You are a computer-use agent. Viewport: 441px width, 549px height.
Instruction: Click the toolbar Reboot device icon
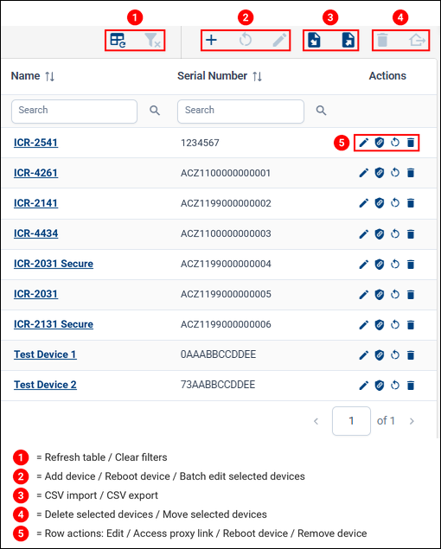pyautogui.click(x=246, y=40)
